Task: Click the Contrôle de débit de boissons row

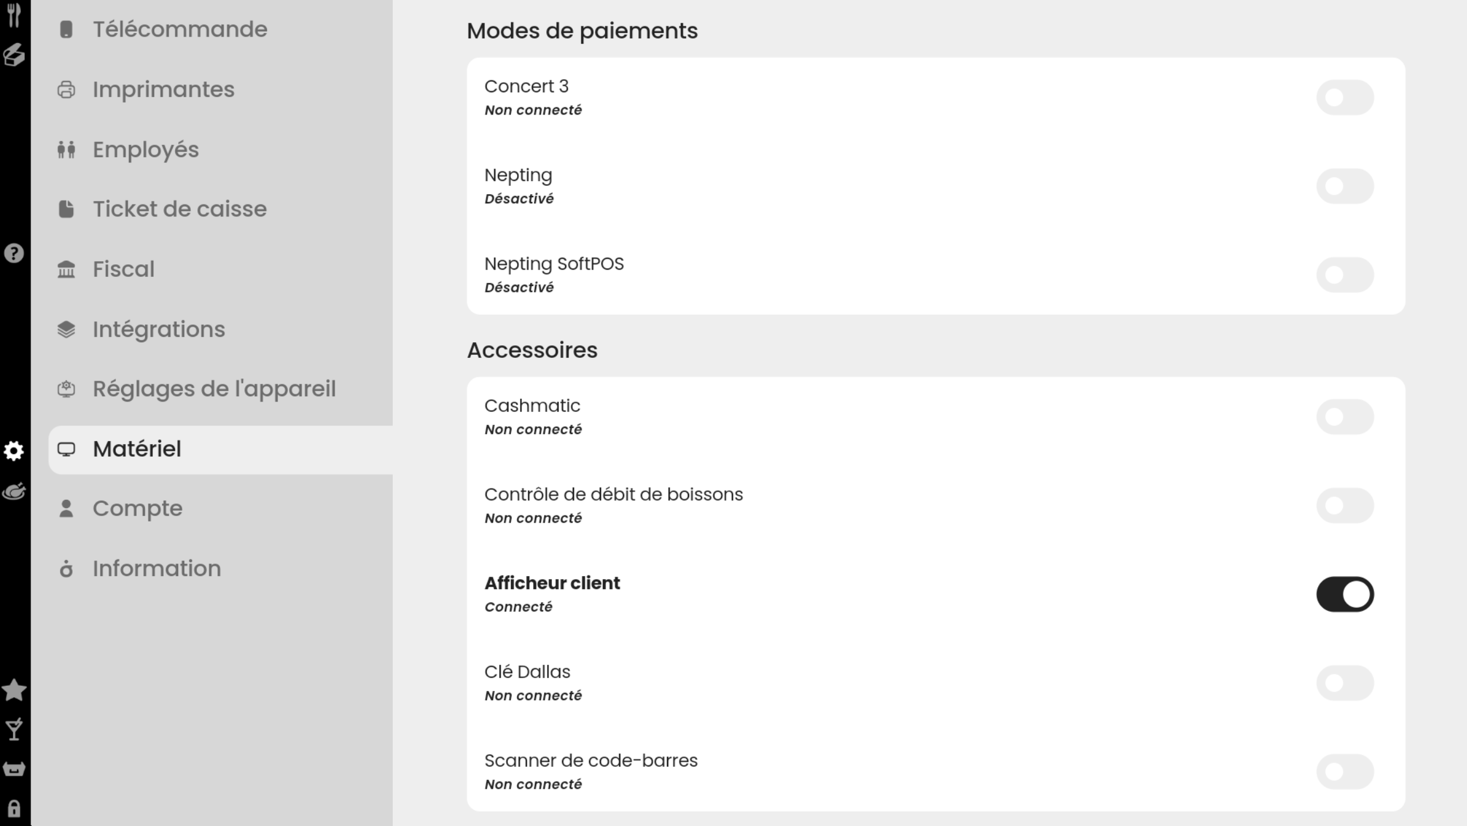Action: (613, 505)
